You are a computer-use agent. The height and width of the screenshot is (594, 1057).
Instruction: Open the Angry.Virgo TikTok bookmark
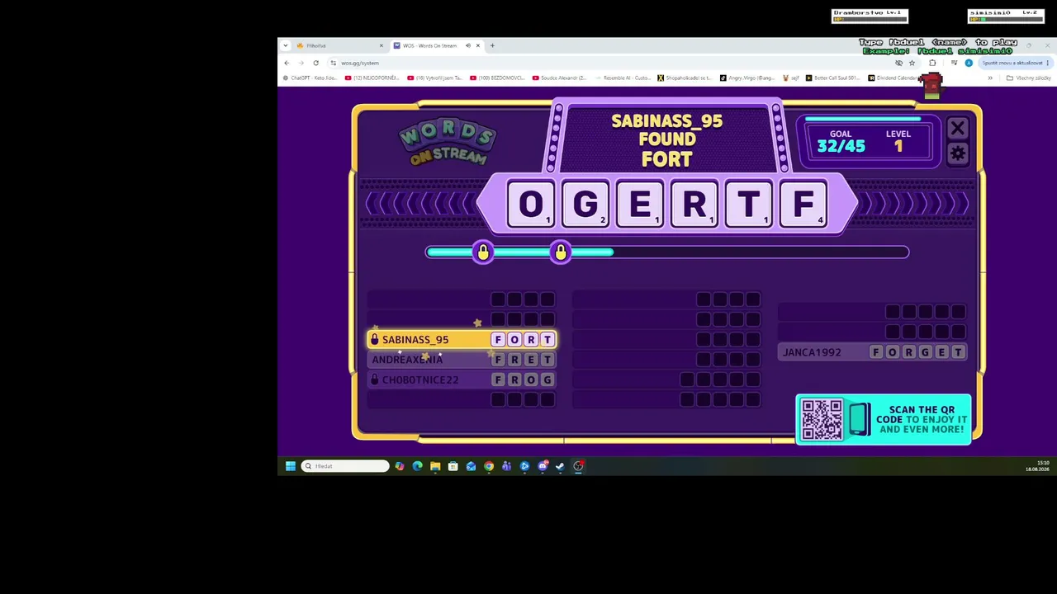[747, 78]
